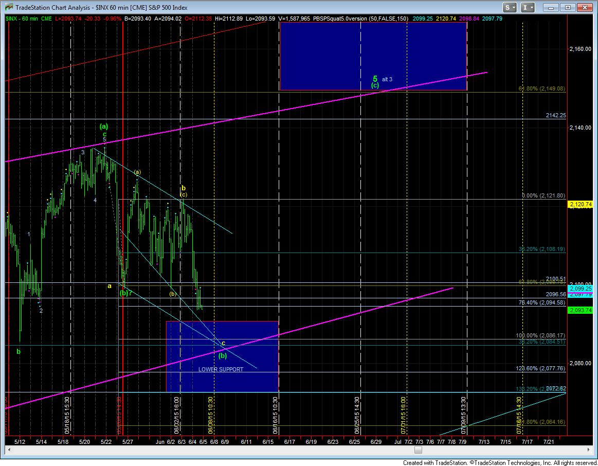Image resolution: width=598 pixels, height=466 pixels.
Task: Click the 7/21 date on time axis
Action: tap(549, 442)
